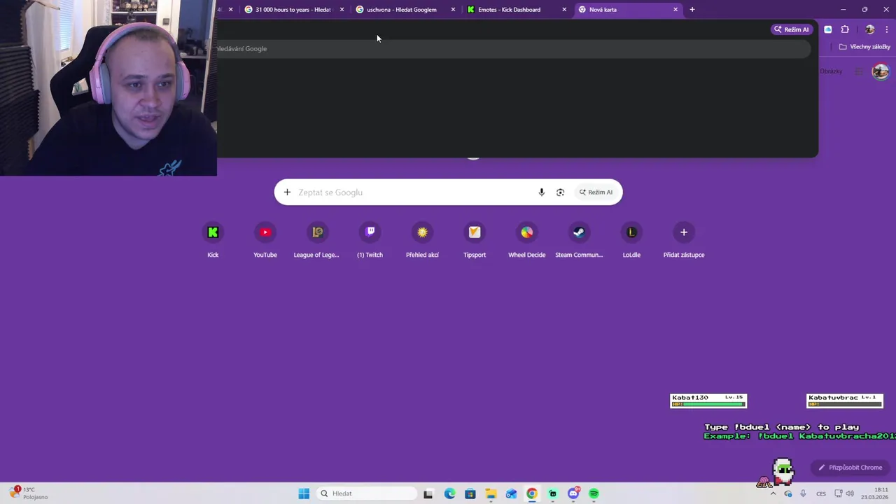Focus the address bar Google search field

pos(514,49)
